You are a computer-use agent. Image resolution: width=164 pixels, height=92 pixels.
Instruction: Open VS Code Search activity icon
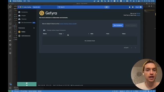tap(10, 11)
